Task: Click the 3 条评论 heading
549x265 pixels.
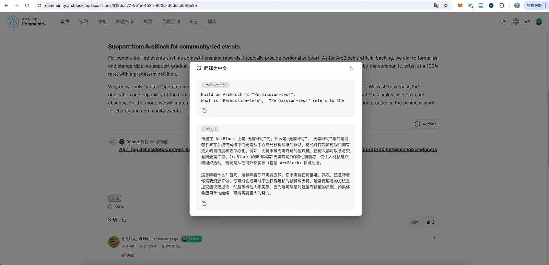Action: pos(117,220)
